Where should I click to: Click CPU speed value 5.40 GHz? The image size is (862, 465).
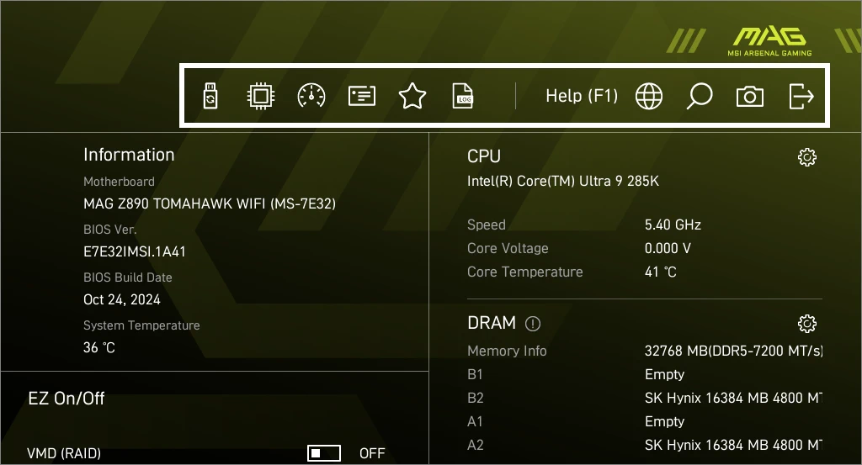pyautogui.click(x=673, y=225)
